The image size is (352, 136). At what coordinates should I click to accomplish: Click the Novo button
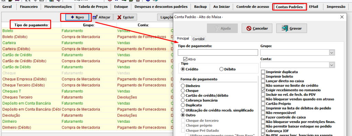point(77,17)
